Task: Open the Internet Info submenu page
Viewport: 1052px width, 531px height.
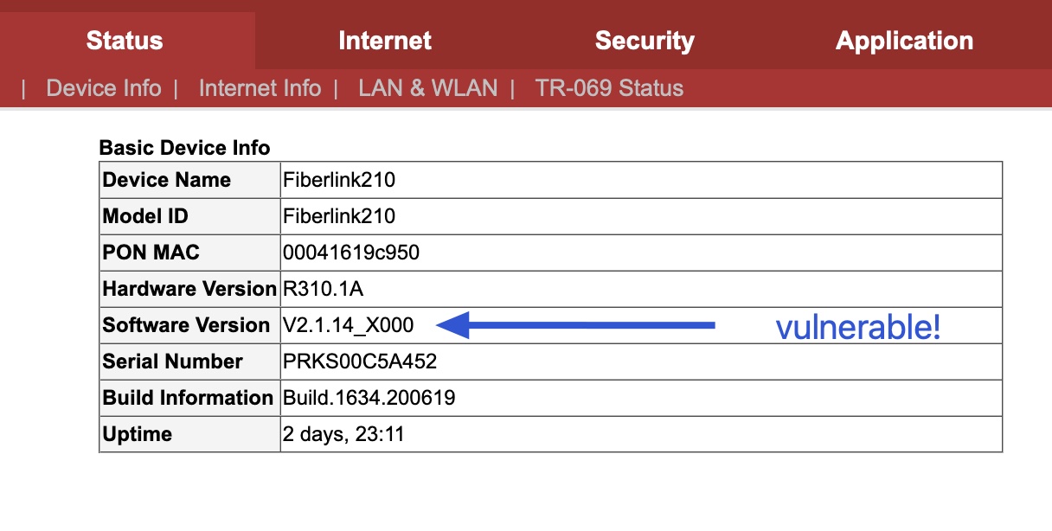Action: pyautogui.click(x=260, y=88)
